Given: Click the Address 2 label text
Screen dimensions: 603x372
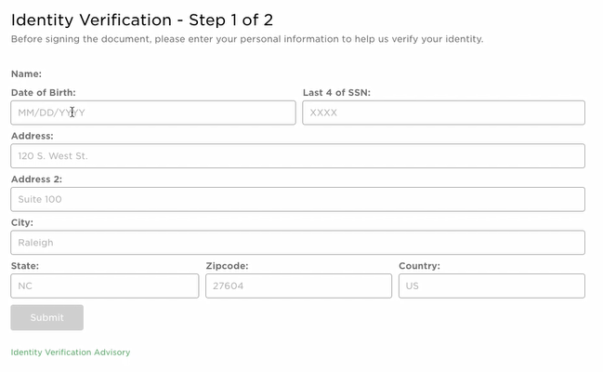Looking at the screenshot, I should click(36, 179).
